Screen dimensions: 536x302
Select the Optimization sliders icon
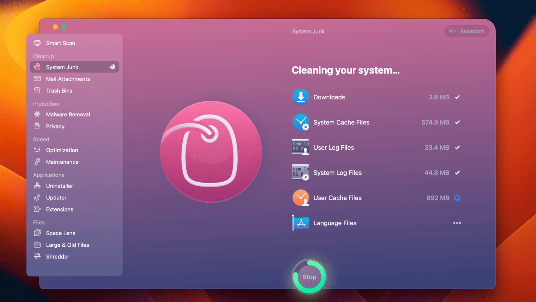click(37, 150)
